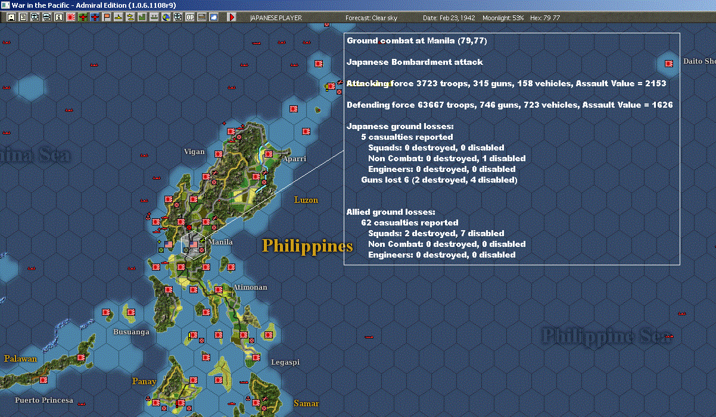716x417 pixels.
Task: Click the rising sun flag toolbar icon
Action: (x=70, y=17)
